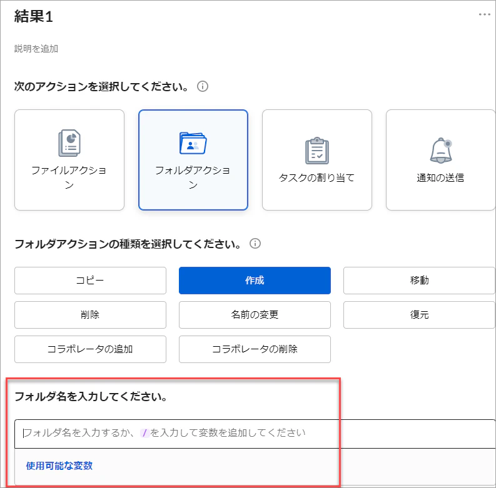Click the info icon beside フォルダアクションの種類
This screenshot has height=488, width=496.
coord(255,244)
